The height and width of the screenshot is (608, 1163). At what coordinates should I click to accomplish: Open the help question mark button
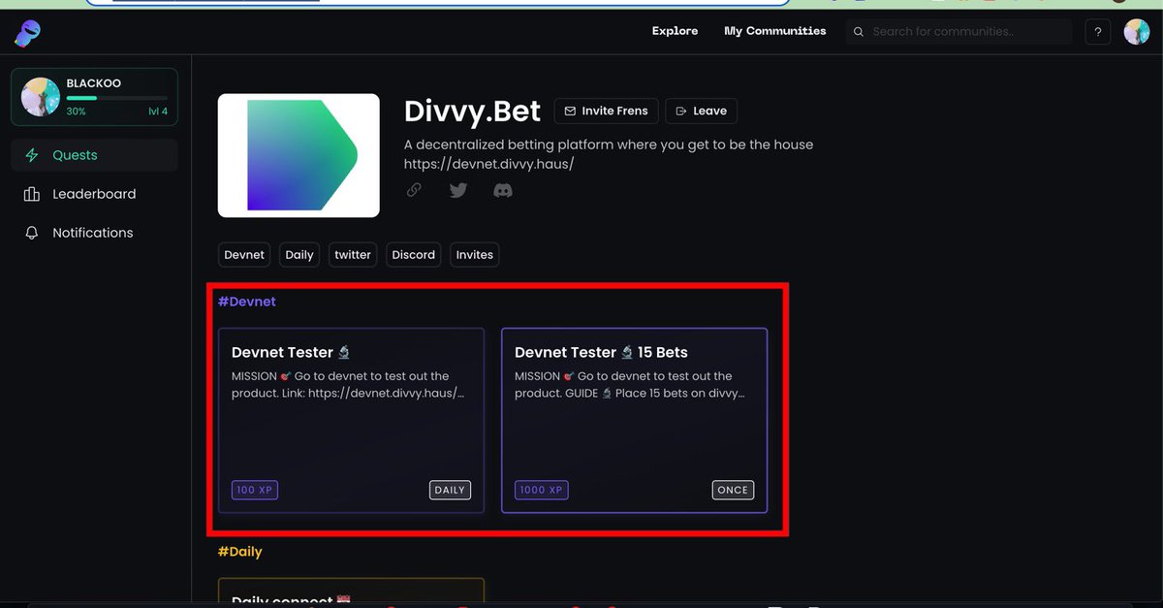click(1098, 32)
